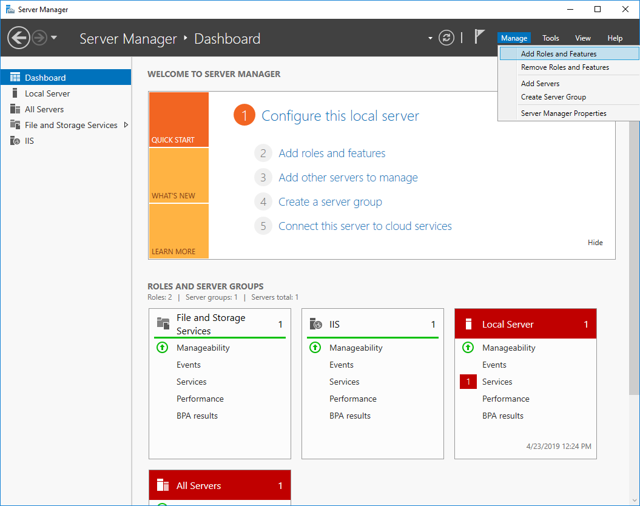Click Add other servers to manage
Image resolution: width=640 pixels, height=506 pixels.
(348, 178)
